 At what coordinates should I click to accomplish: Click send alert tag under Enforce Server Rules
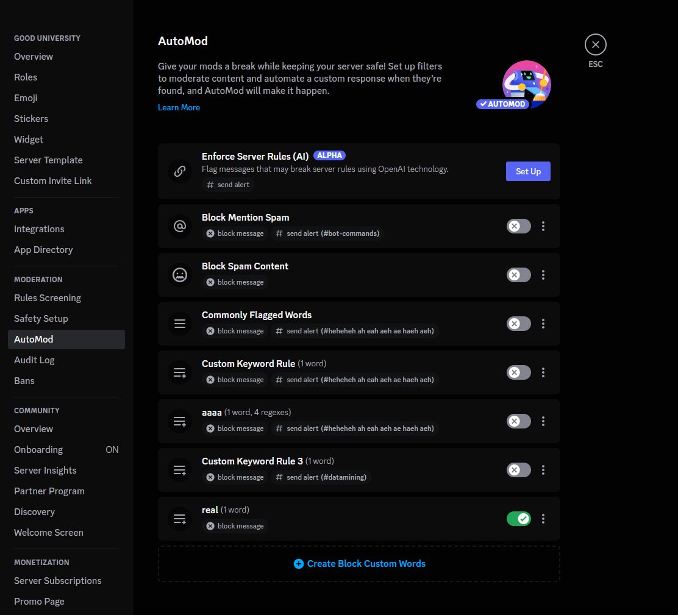pyautogui.click(x=228, y=185)
